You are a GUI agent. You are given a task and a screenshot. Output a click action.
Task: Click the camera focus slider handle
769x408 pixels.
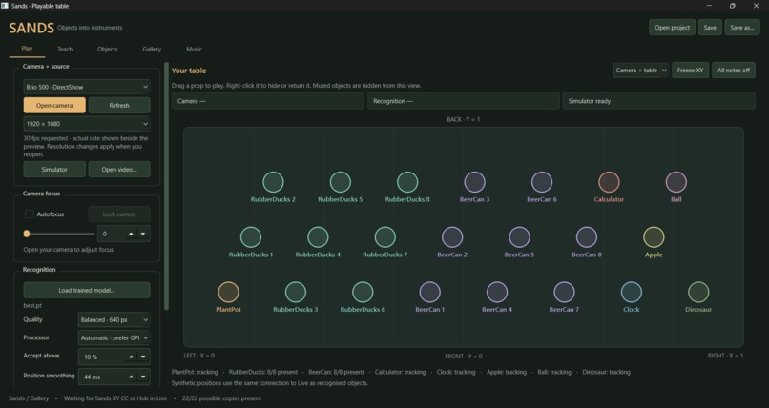click(27, 234)
